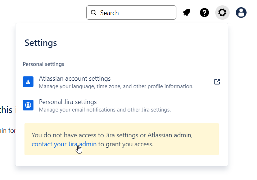The width and height of the screenshot is (257, 180).
Task: Follow the contact your Jira admin link
Action: pos(64,144)
